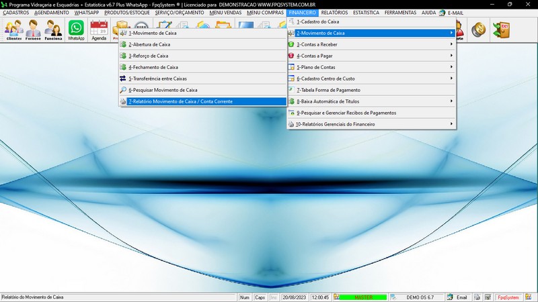The height and width of the screenshot is (302, 538).
Task: Open the Funciona employees icon
Action: (54, 30)
